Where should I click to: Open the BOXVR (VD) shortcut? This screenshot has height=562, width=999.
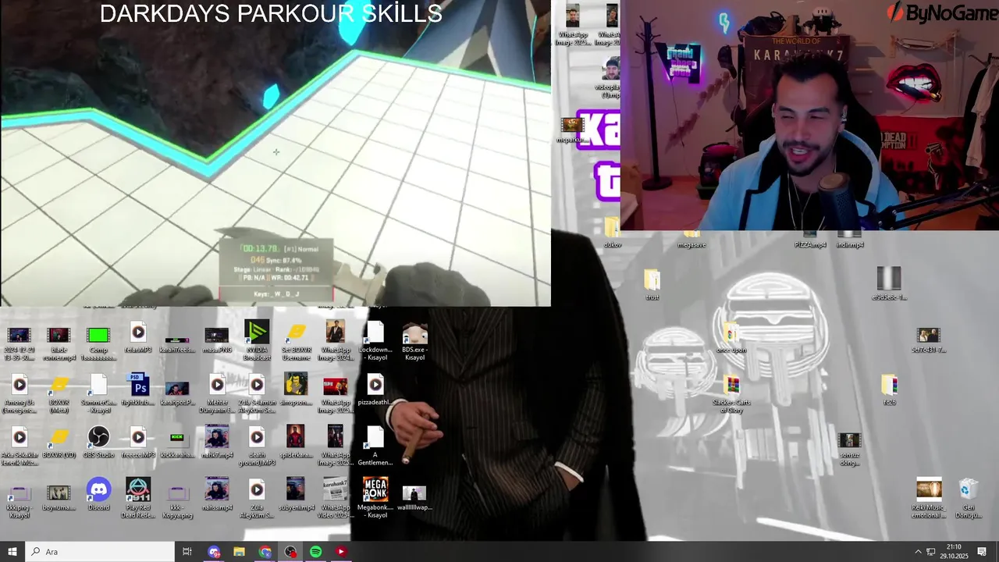click(59, 437)
